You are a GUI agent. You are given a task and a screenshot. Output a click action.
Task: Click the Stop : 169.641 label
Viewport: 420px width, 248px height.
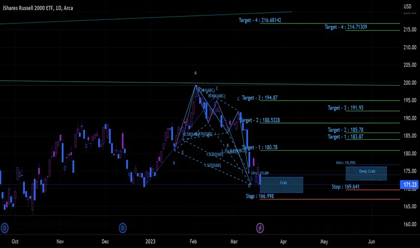click(x=346, y=187)
